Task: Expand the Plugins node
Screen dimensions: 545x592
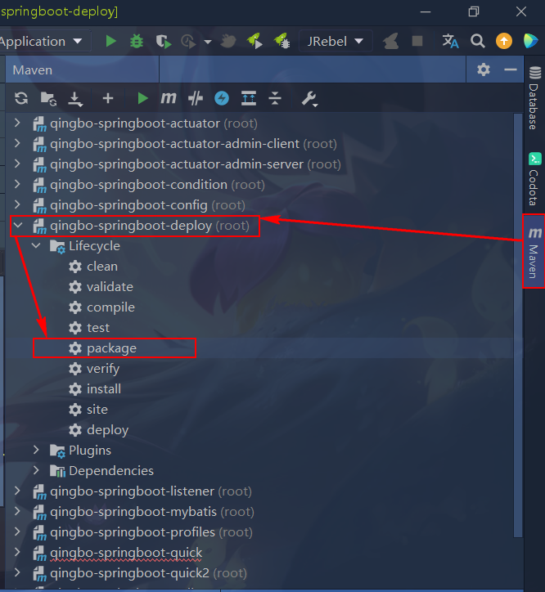Action: [36, 450]
